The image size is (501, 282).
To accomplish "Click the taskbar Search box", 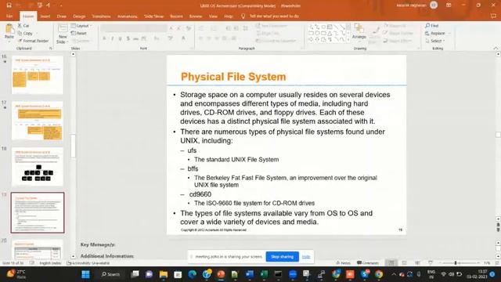I will (111, 274).
